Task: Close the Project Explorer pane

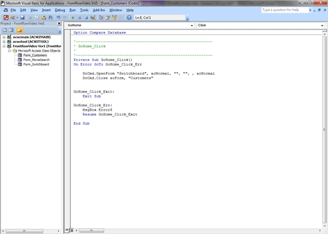Action: pyautogui.click(x=59, y=23)
